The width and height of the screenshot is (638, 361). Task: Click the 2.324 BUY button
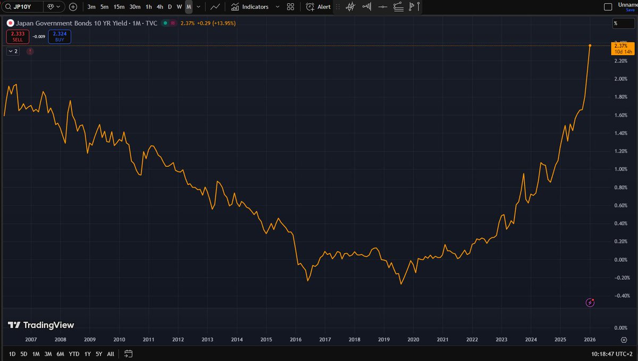[x=59, y=37]
